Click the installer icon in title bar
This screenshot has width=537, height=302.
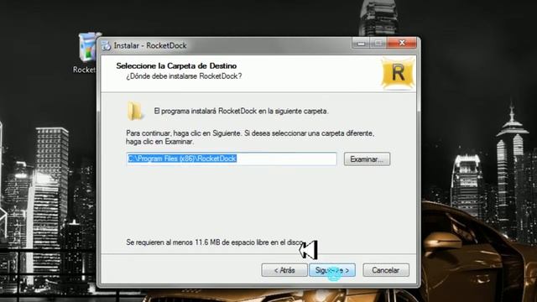[107, 45]
